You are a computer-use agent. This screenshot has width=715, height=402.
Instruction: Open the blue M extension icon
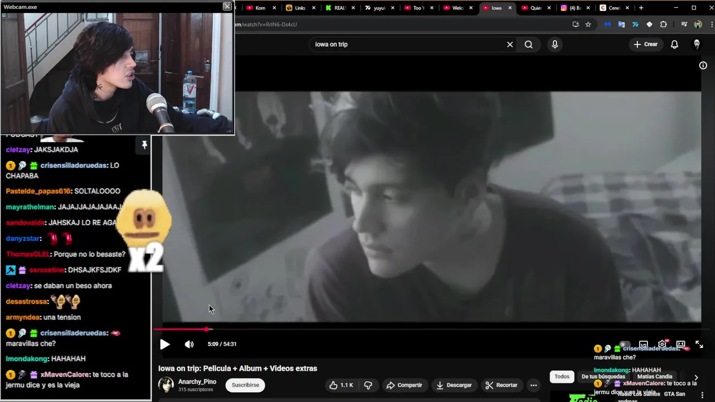607,25
